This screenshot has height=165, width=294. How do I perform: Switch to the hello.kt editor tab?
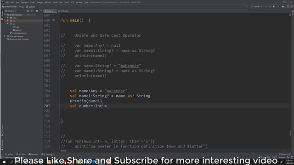(x=50, y=11)
